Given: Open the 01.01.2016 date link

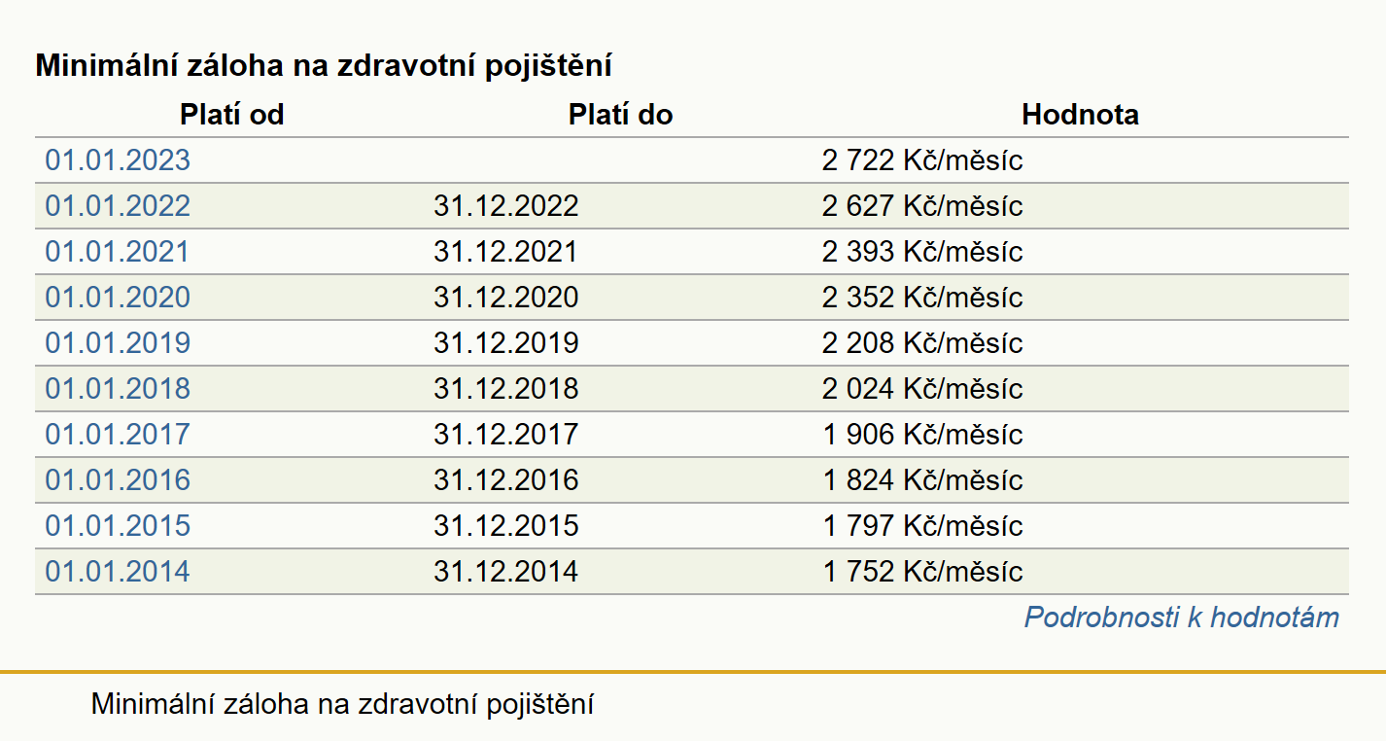Looking at the screenshot, I should tap(118, 480).
